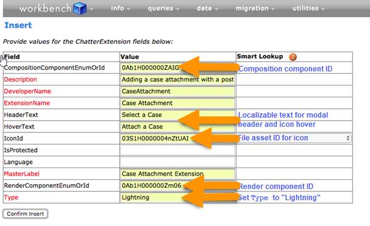Edit the CompositionComponentEnumOrId value field
370x226 pixels.
pyautogui.click(x=178, y=68)
